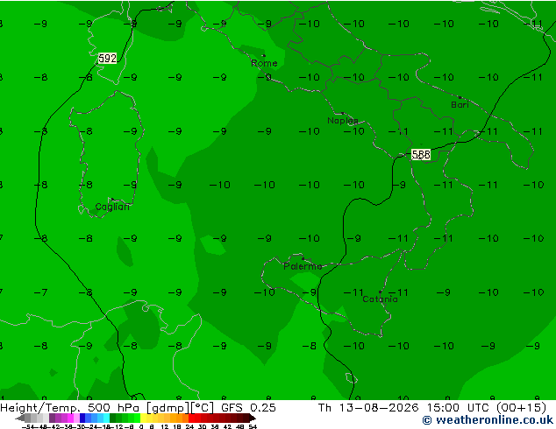Click the city dot marker above Bari

(x=460, y=97)
